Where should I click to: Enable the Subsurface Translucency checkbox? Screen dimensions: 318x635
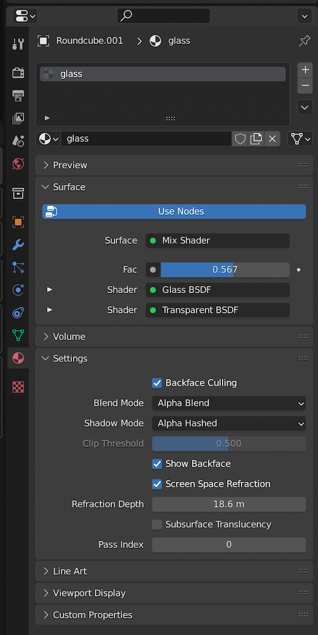click(x=156, y=524)
